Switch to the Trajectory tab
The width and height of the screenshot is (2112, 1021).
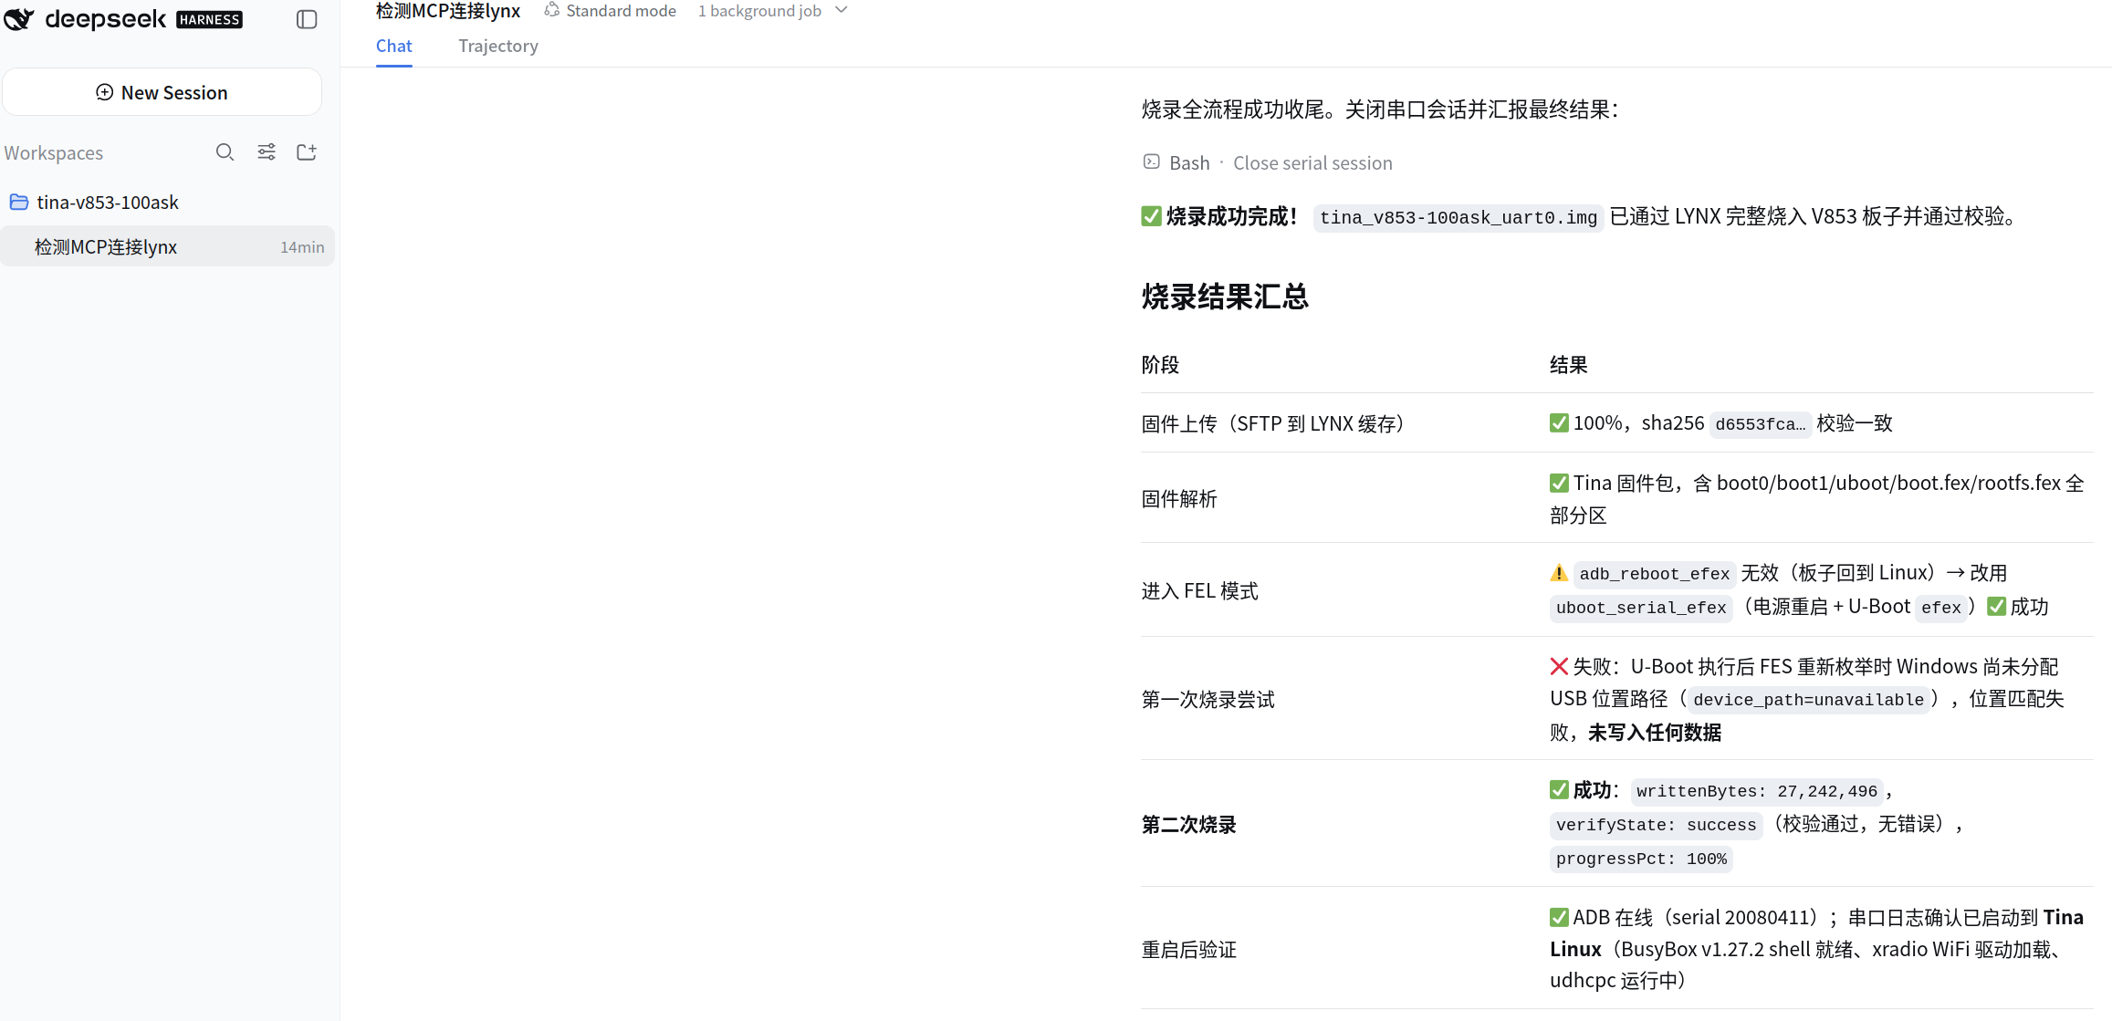coord(498,46)
